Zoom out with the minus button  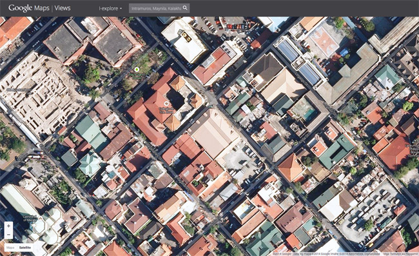[8, 235]
